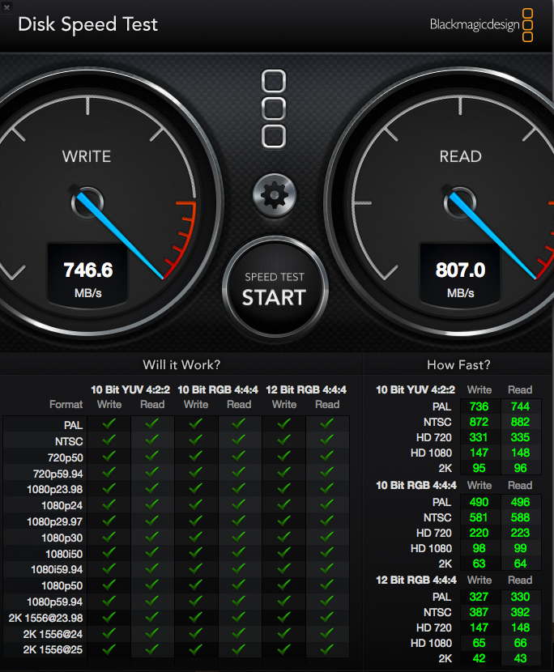This screenshot has width=554, height=672.
Task: Click the Blackmagicdesign logo in the header
Action: pos(481,25)
